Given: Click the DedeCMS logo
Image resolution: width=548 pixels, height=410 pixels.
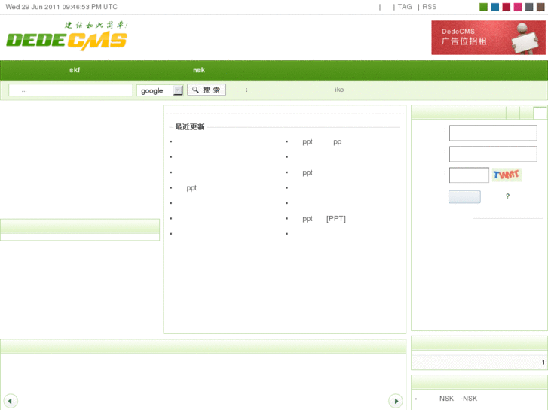Looking at the screenshot, I should [67, 36].
